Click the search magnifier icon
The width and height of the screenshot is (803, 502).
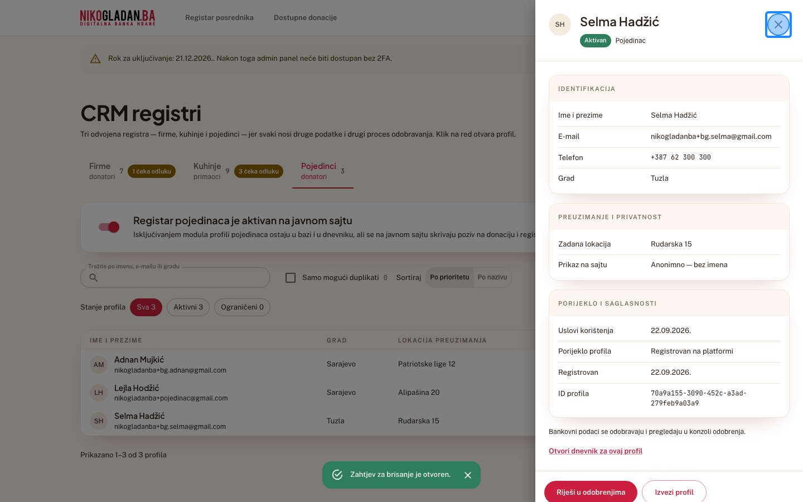(94, 278)
